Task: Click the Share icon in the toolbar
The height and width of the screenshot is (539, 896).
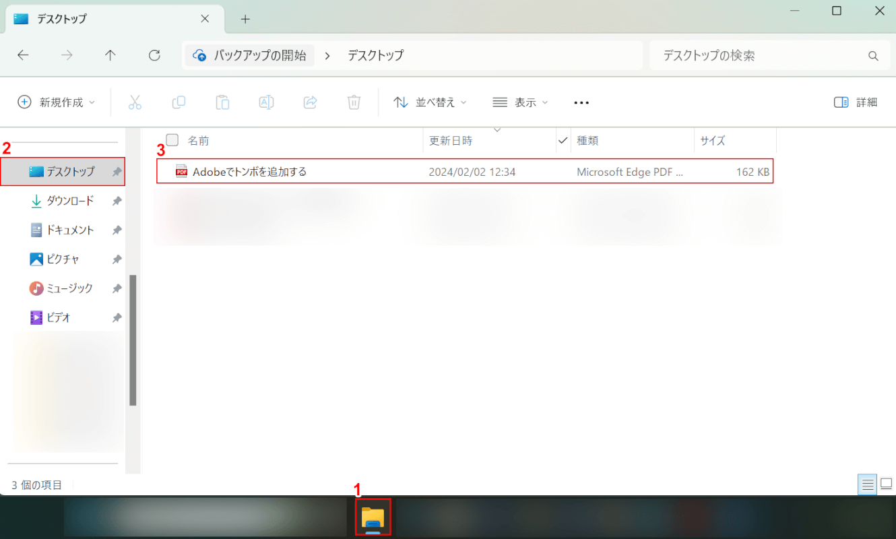Action: click(x=310, y=102)
